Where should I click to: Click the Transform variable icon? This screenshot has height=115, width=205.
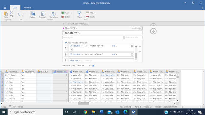pyautogui.click(x=54, y=15)
